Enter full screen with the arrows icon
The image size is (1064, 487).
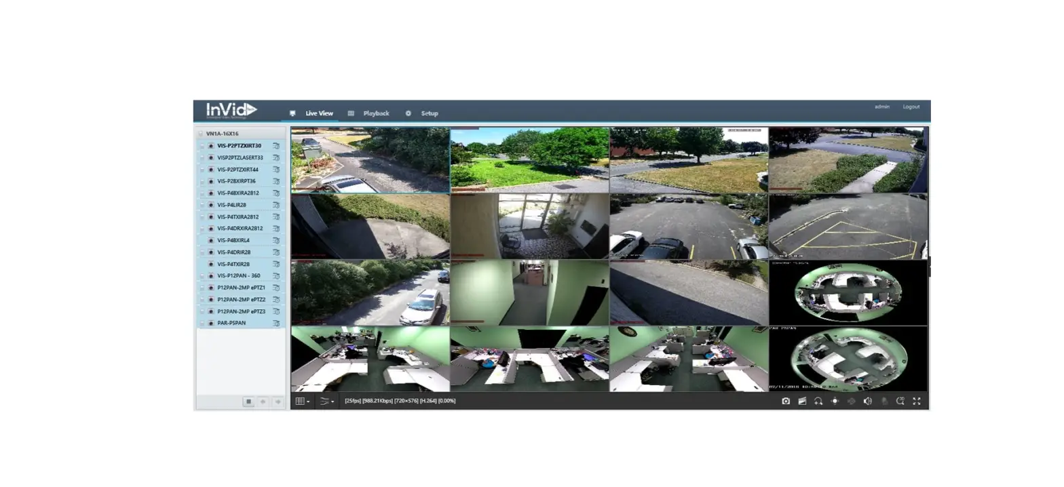tap(917, 401)
